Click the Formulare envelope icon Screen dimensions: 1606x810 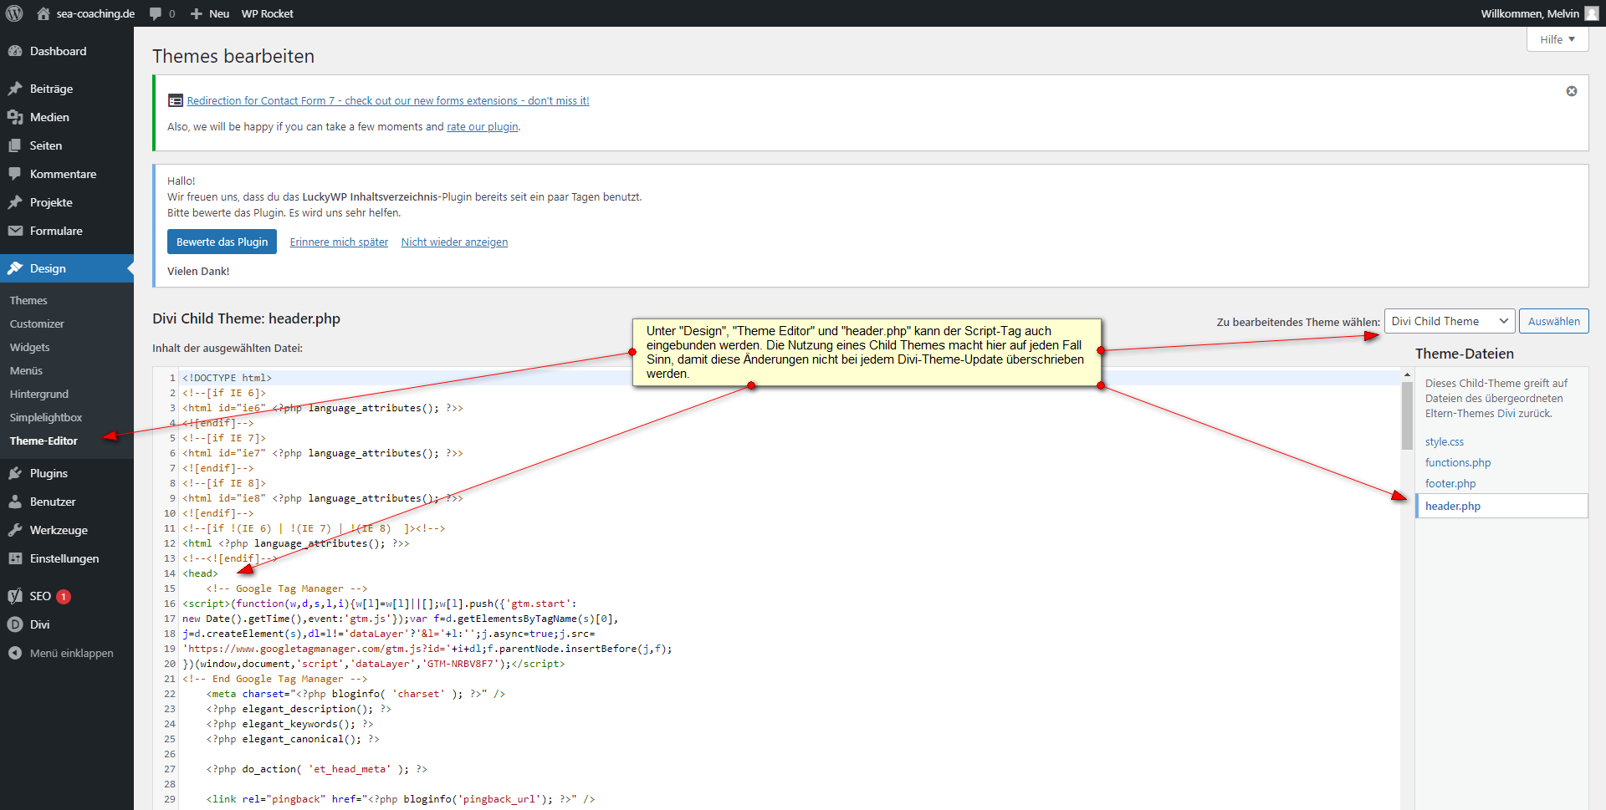[15, 231]
